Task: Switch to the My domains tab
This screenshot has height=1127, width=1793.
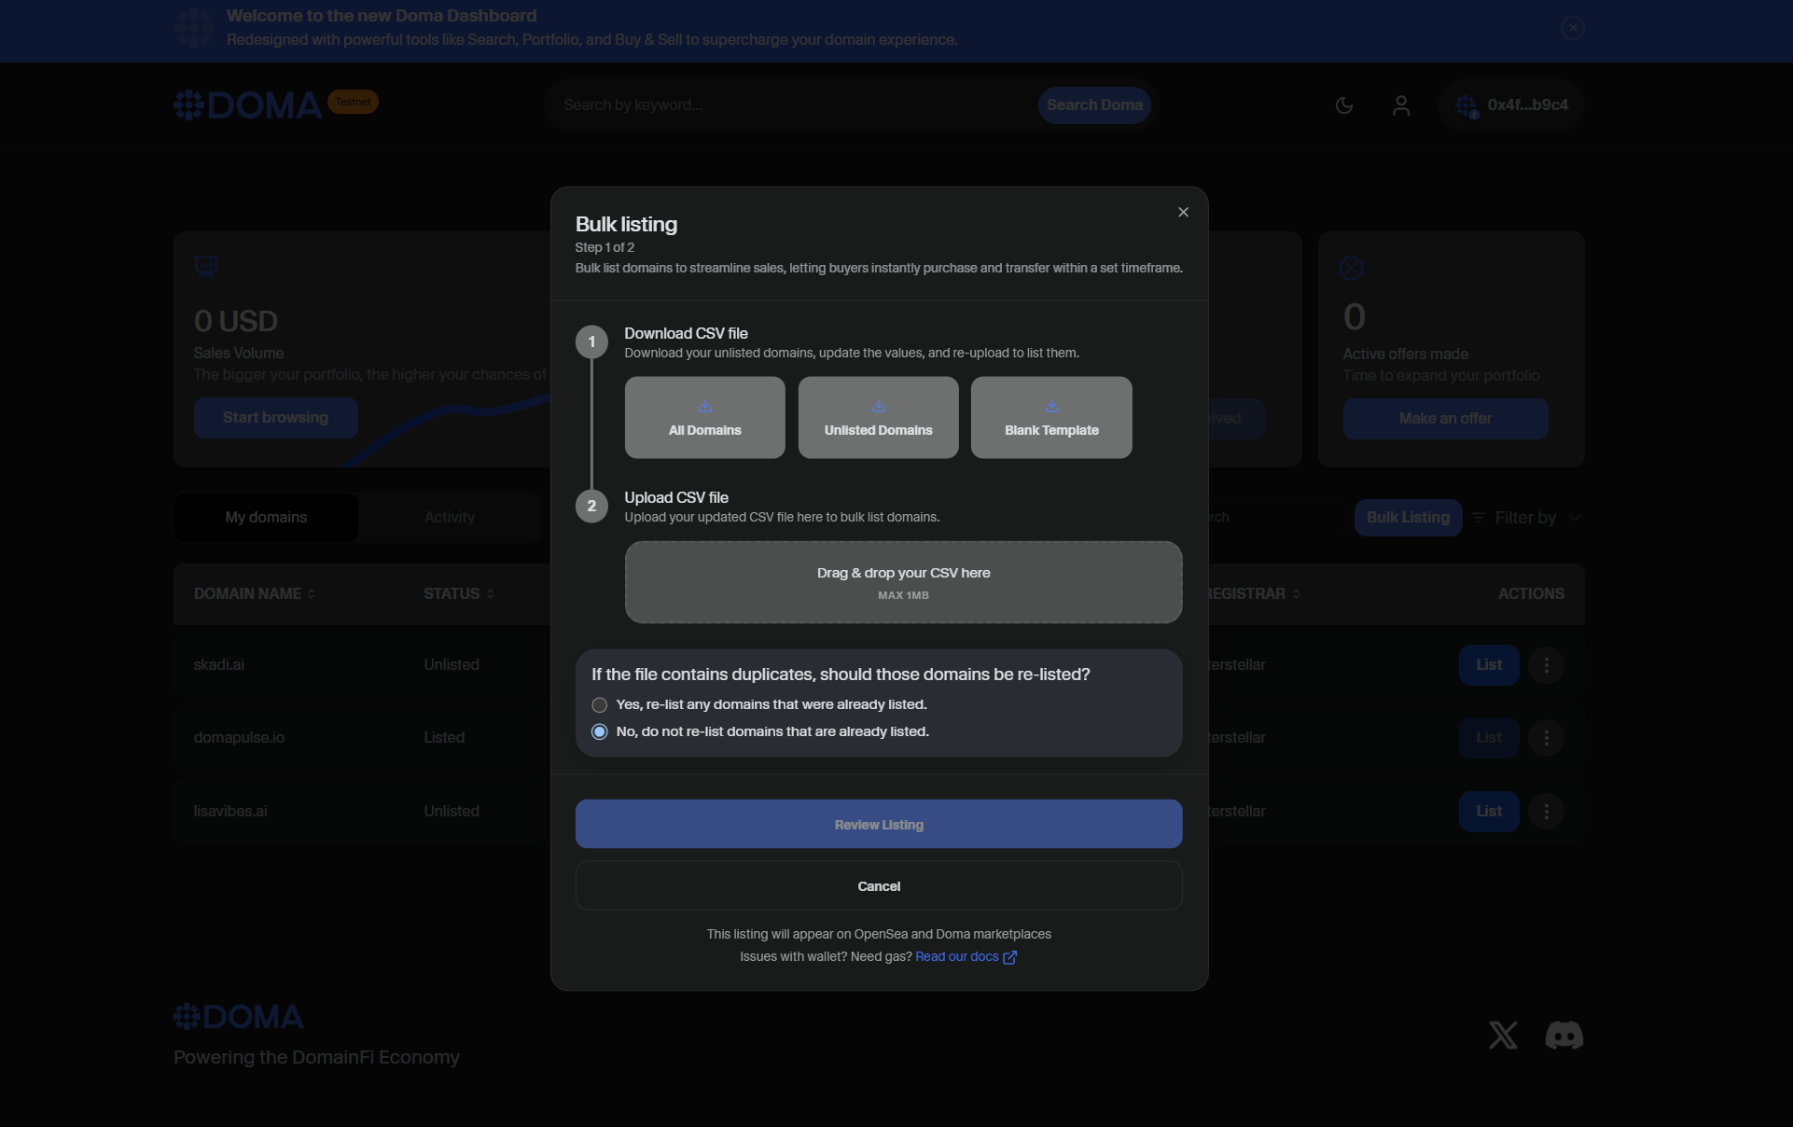Action: (266, 518)
